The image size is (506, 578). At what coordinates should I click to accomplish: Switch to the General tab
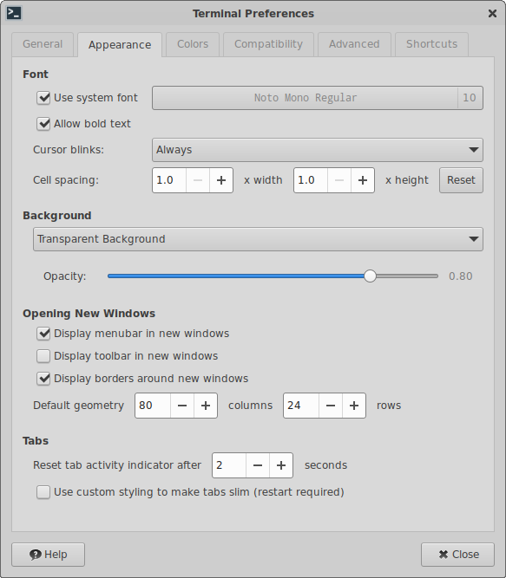pos(43,44)
